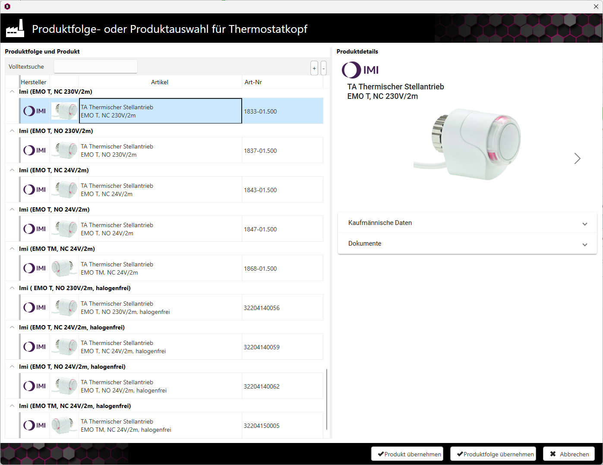
Task: Click the minus button to collapse all groups
Action: 323,68
